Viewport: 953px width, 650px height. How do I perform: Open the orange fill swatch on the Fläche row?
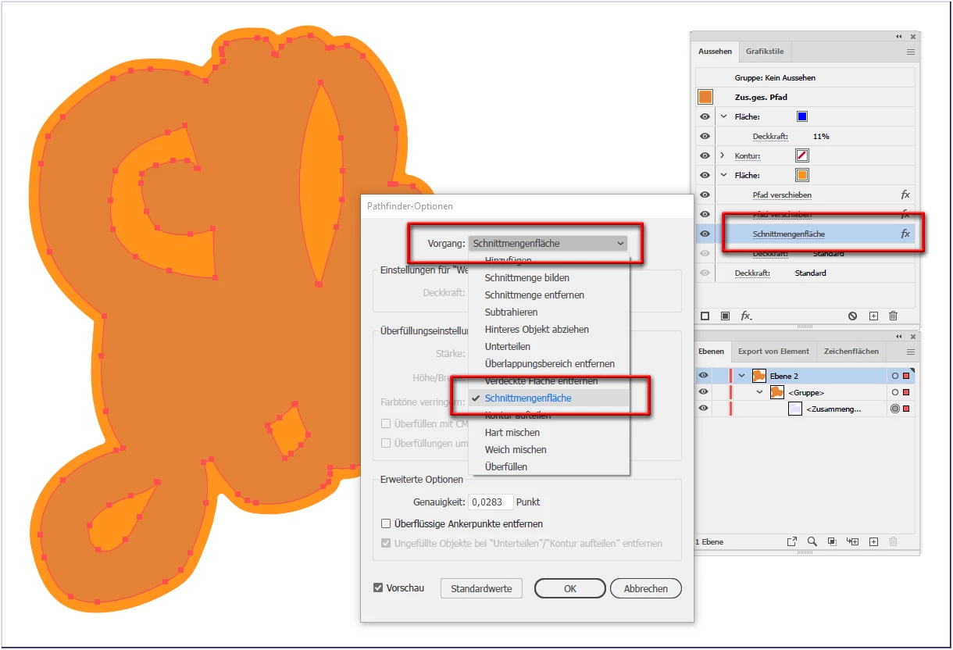[802, 175]
